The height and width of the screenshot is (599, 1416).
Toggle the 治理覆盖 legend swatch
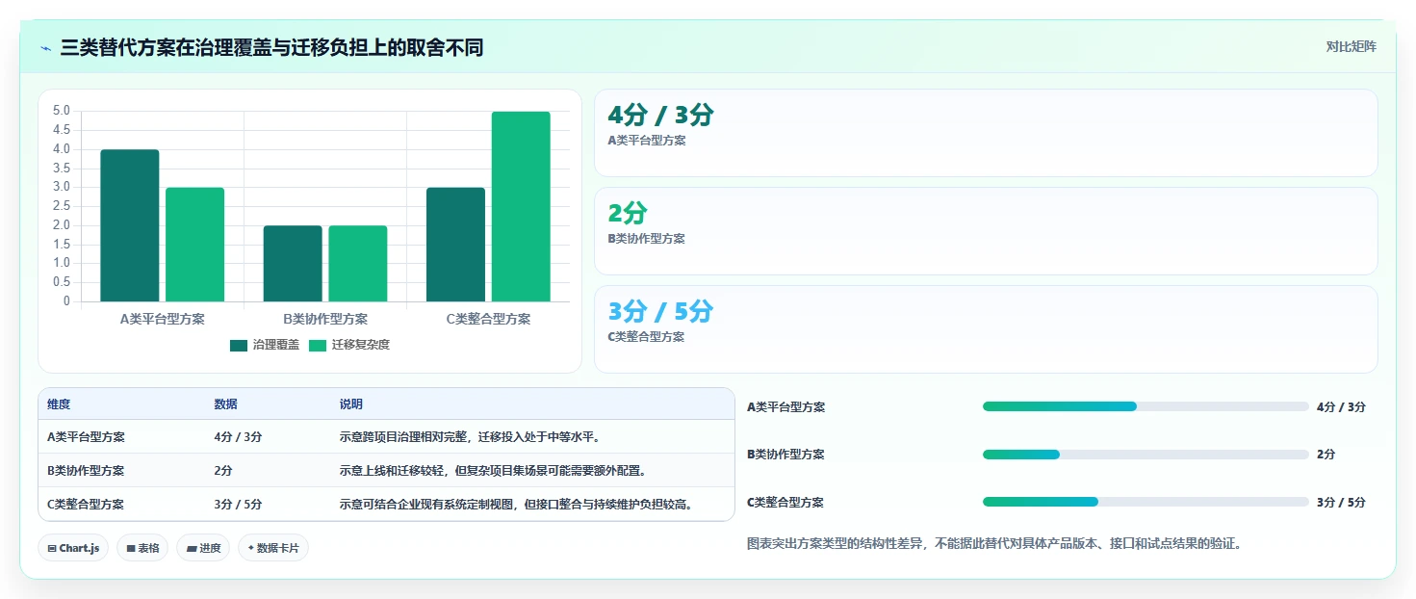point(239,345)
